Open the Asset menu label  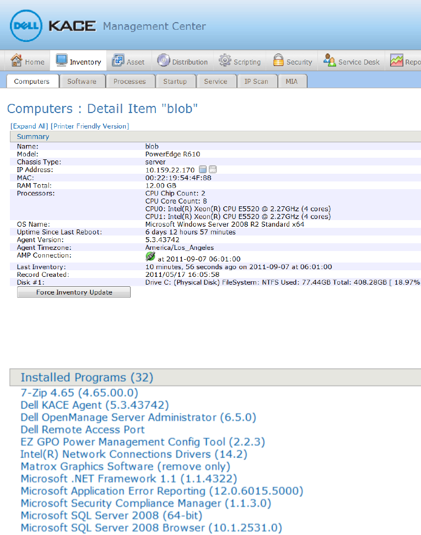pyautogui.click(x=136, y=62)
